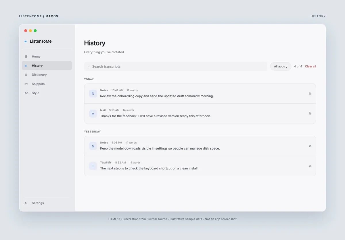Select the text 'Review the onboarding copy and send…'
Image resolution: width=345 pixels, height=240 pixels.
coord(157,96)
